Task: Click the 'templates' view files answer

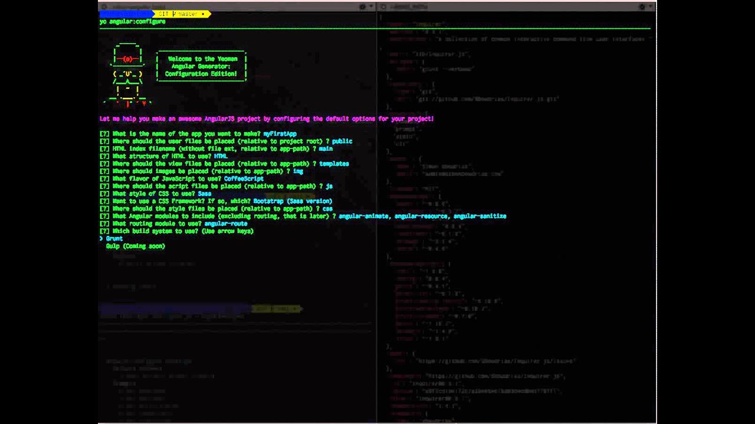Action: [334, 164]
